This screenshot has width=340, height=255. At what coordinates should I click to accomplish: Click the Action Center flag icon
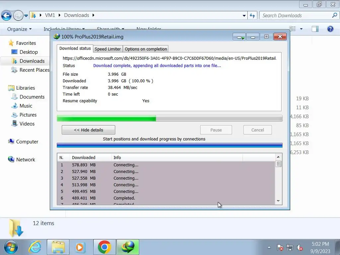click(x=280, y=247)
